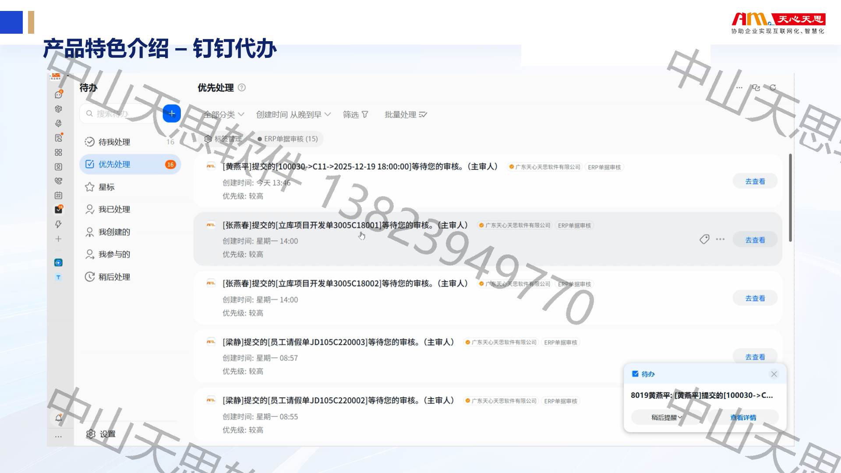Open the 立库项目开发单3005C18002 to-do title
This screenshot has height=473, width=841.
pos(345,283)
